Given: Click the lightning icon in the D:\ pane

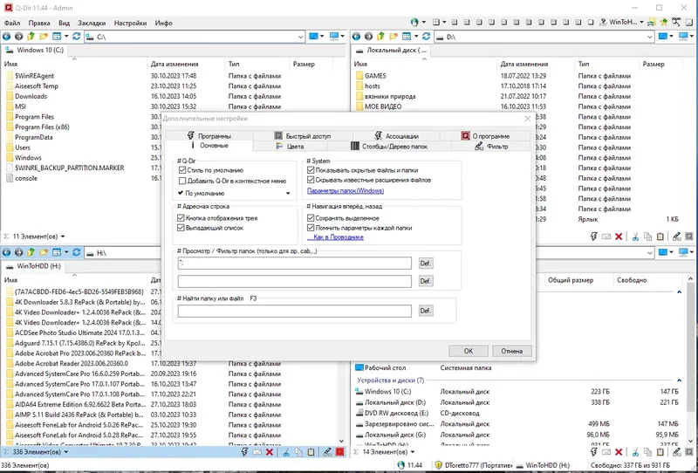Looking at the screenshot, I should click(x=593, y=236).
